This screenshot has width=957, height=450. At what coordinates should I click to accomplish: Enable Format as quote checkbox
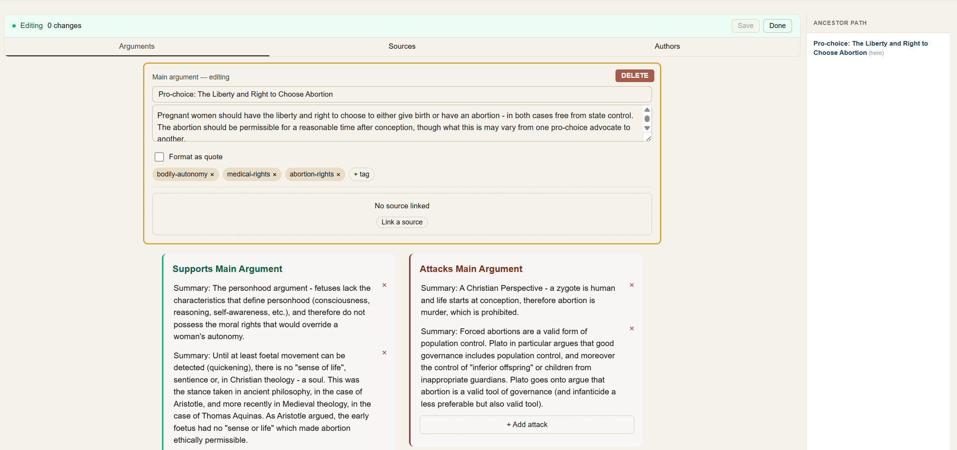tap(159, 157)
